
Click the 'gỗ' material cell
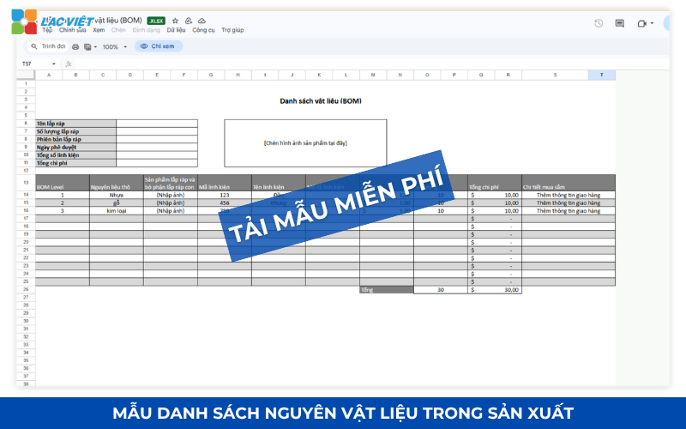[117, 203]
